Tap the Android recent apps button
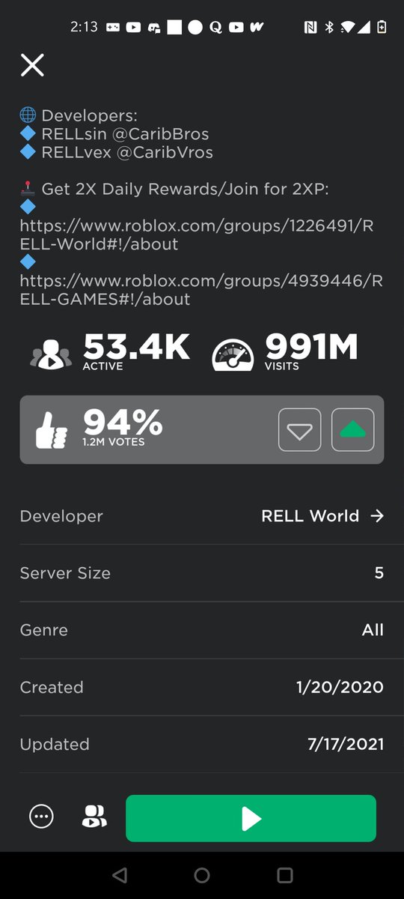Image resolution: width=404 pixels, height=899 pixels. click(x=284, y=875)
